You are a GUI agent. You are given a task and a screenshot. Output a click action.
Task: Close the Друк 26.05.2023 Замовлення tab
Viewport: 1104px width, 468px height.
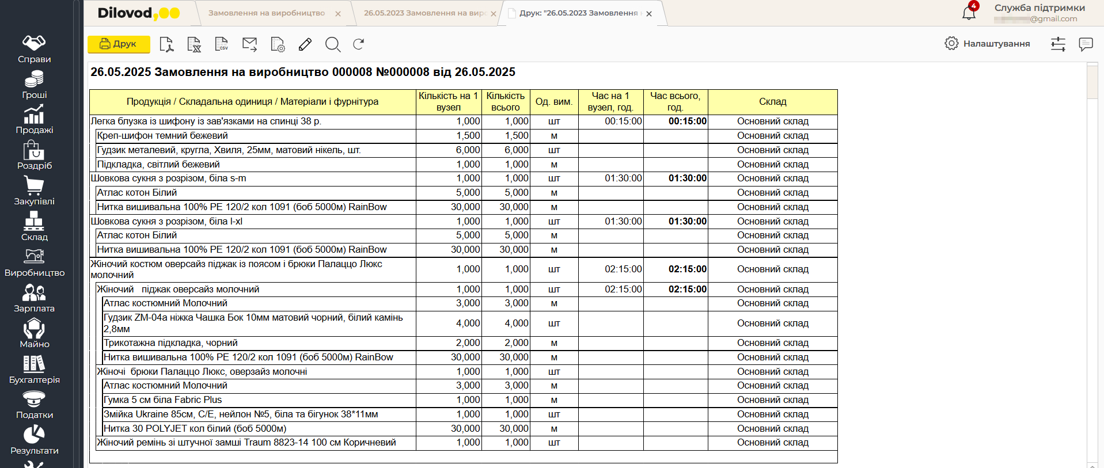[649, 14]
